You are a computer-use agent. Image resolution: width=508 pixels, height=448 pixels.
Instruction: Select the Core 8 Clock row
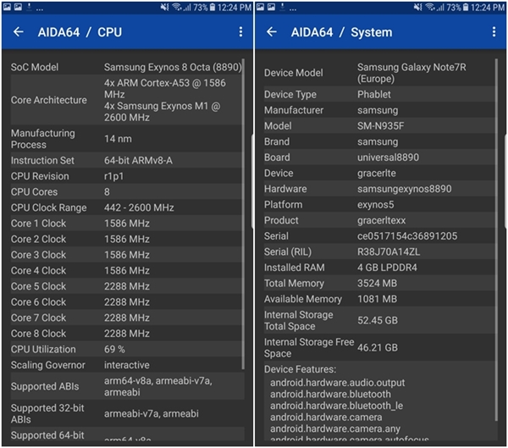click(x=126, y=334)
